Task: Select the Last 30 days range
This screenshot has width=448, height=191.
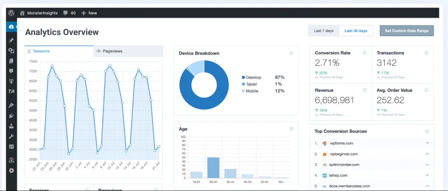Action: point(356,31)
